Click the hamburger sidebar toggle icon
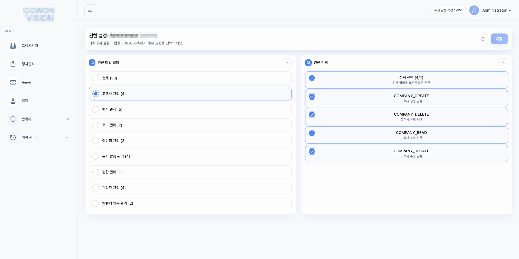This screenshot has width=519, height=259. coord(90,10)
